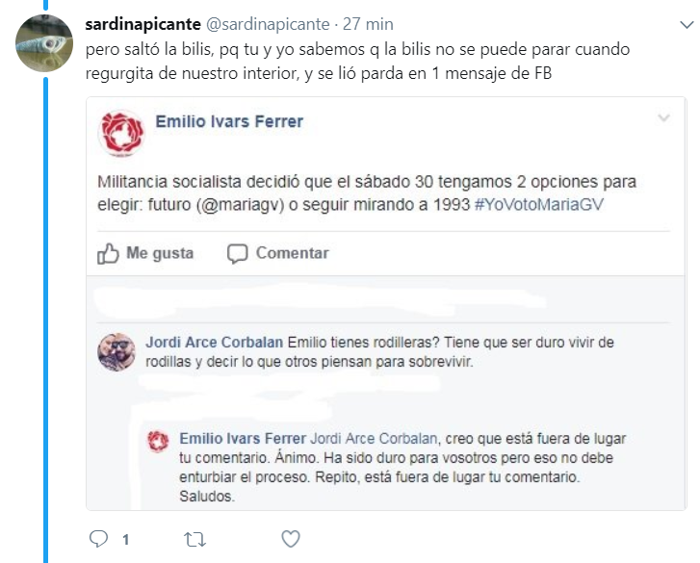The width and height of the screenshot is (700, 563).
Task: Click the Comentar speech bubble icon
Action: [237, 254]
